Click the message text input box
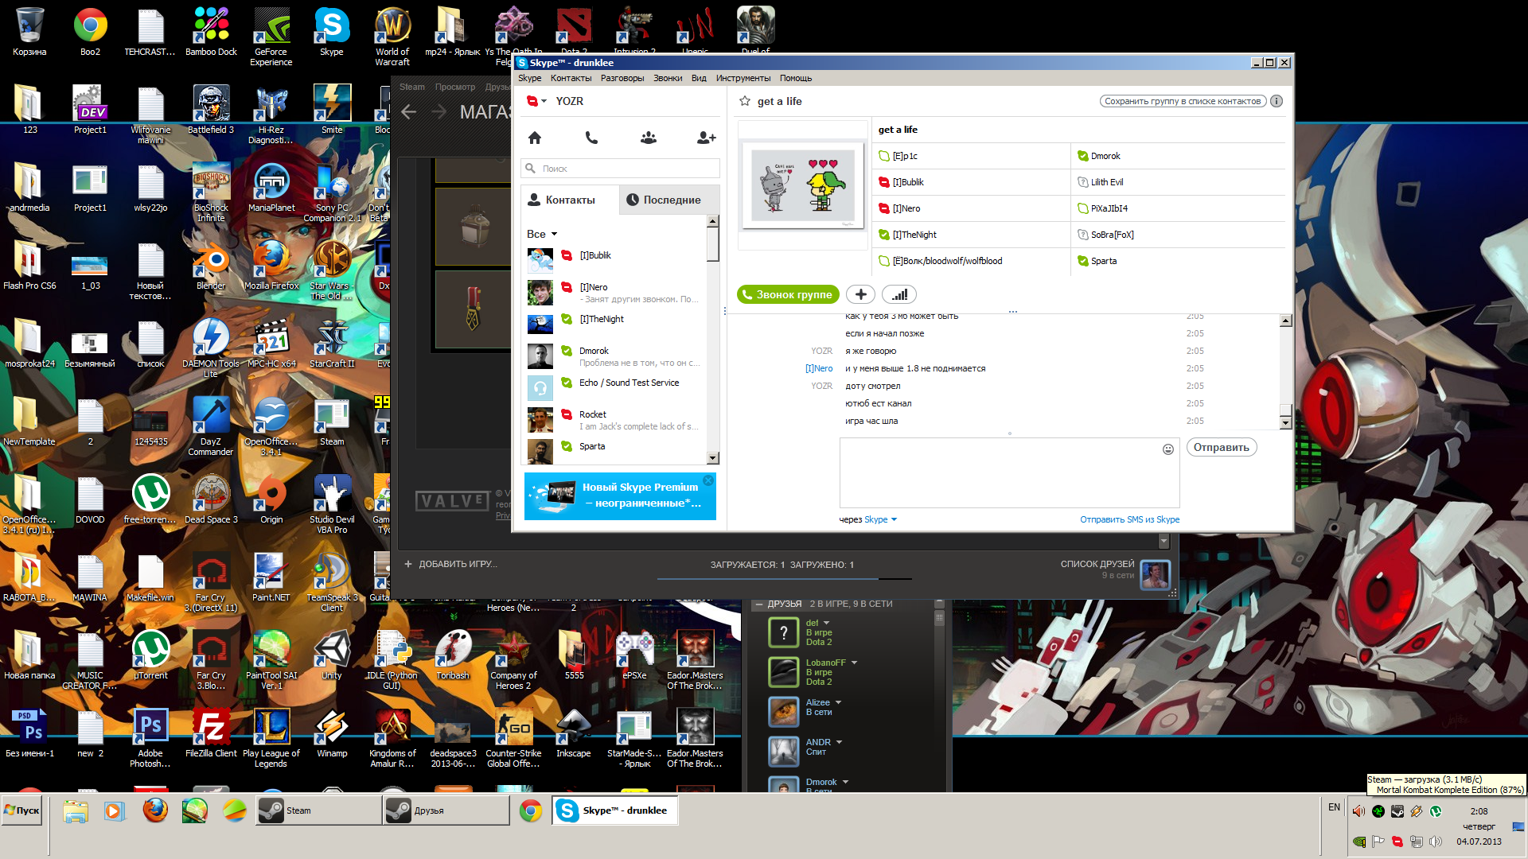The width and height of the screenshot is (1528, 859). pos(1009,472)
